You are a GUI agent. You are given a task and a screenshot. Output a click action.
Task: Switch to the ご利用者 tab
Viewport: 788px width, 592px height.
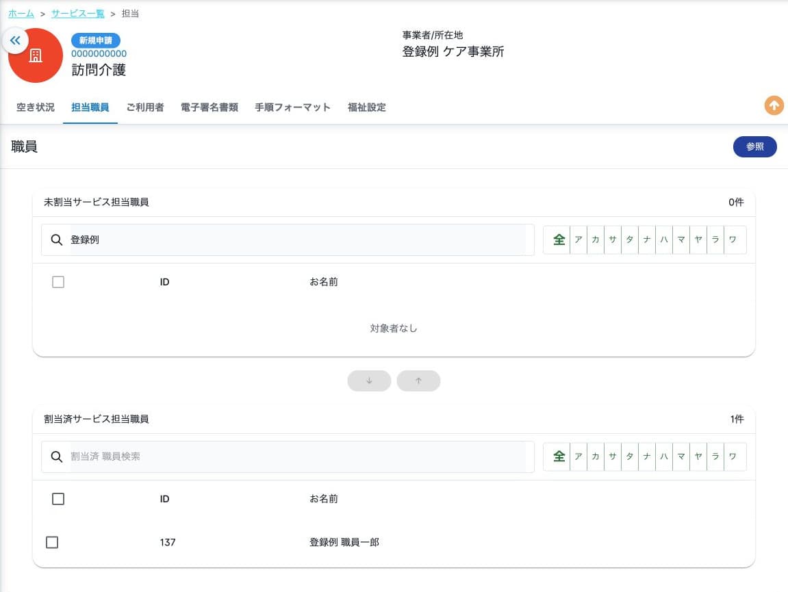(x=144, y=107)
